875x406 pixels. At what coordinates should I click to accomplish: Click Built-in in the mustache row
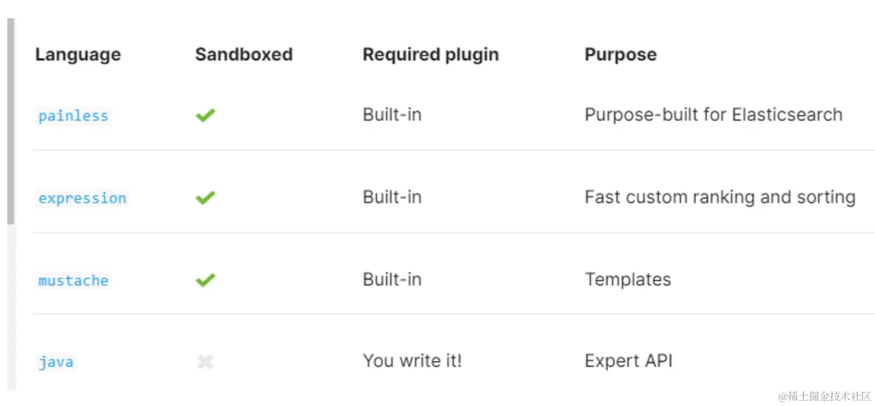[x=392, y=280]
